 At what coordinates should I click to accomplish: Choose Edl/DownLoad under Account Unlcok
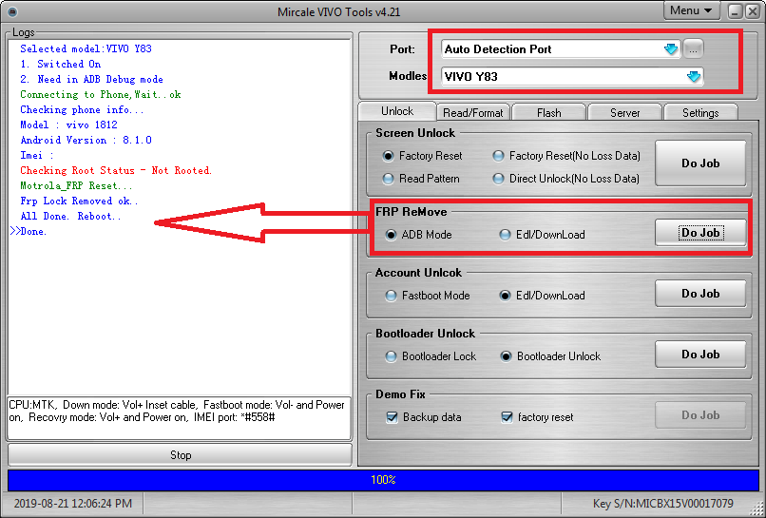coord(505,296)
